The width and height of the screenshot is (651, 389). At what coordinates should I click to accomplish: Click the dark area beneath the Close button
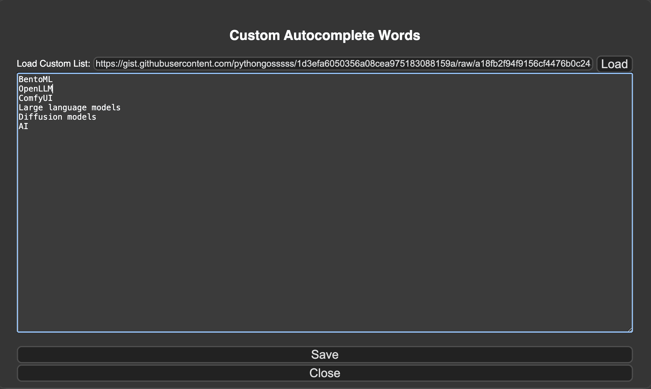coord(325,385)
